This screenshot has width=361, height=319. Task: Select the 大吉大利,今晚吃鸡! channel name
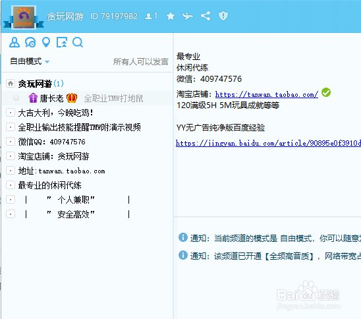coord(55,113)
